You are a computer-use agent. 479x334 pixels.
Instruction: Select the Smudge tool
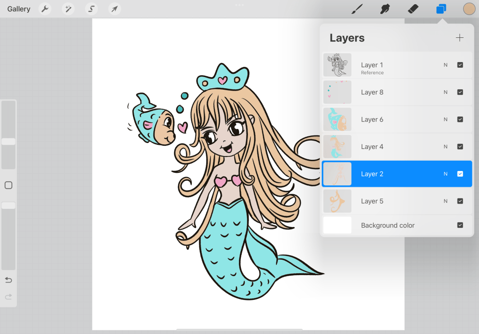coord(385,9)
